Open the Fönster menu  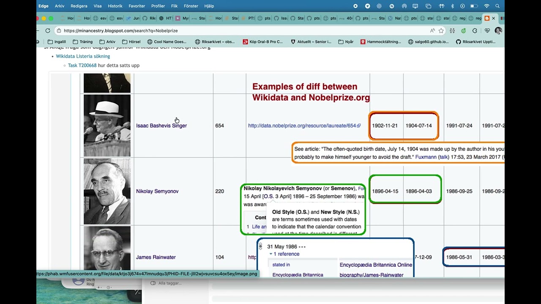coord(191,6)
